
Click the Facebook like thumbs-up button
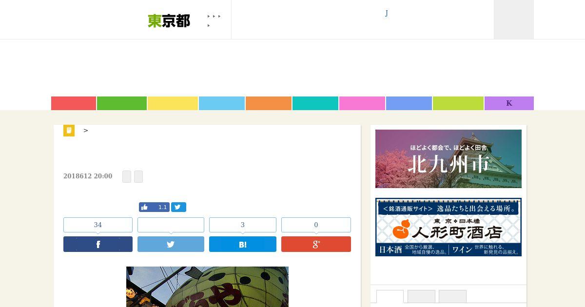pos(154,207)
